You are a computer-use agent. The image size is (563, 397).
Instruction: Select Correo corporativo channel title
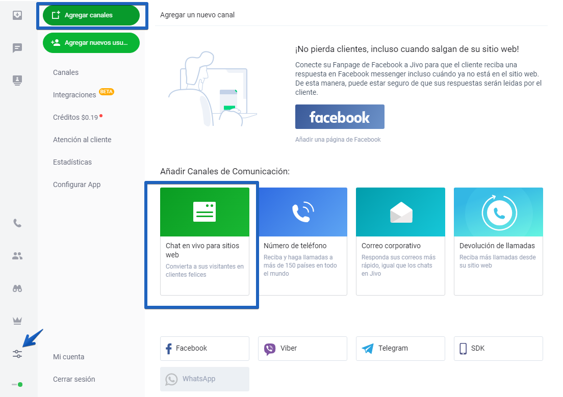[391, 246]
